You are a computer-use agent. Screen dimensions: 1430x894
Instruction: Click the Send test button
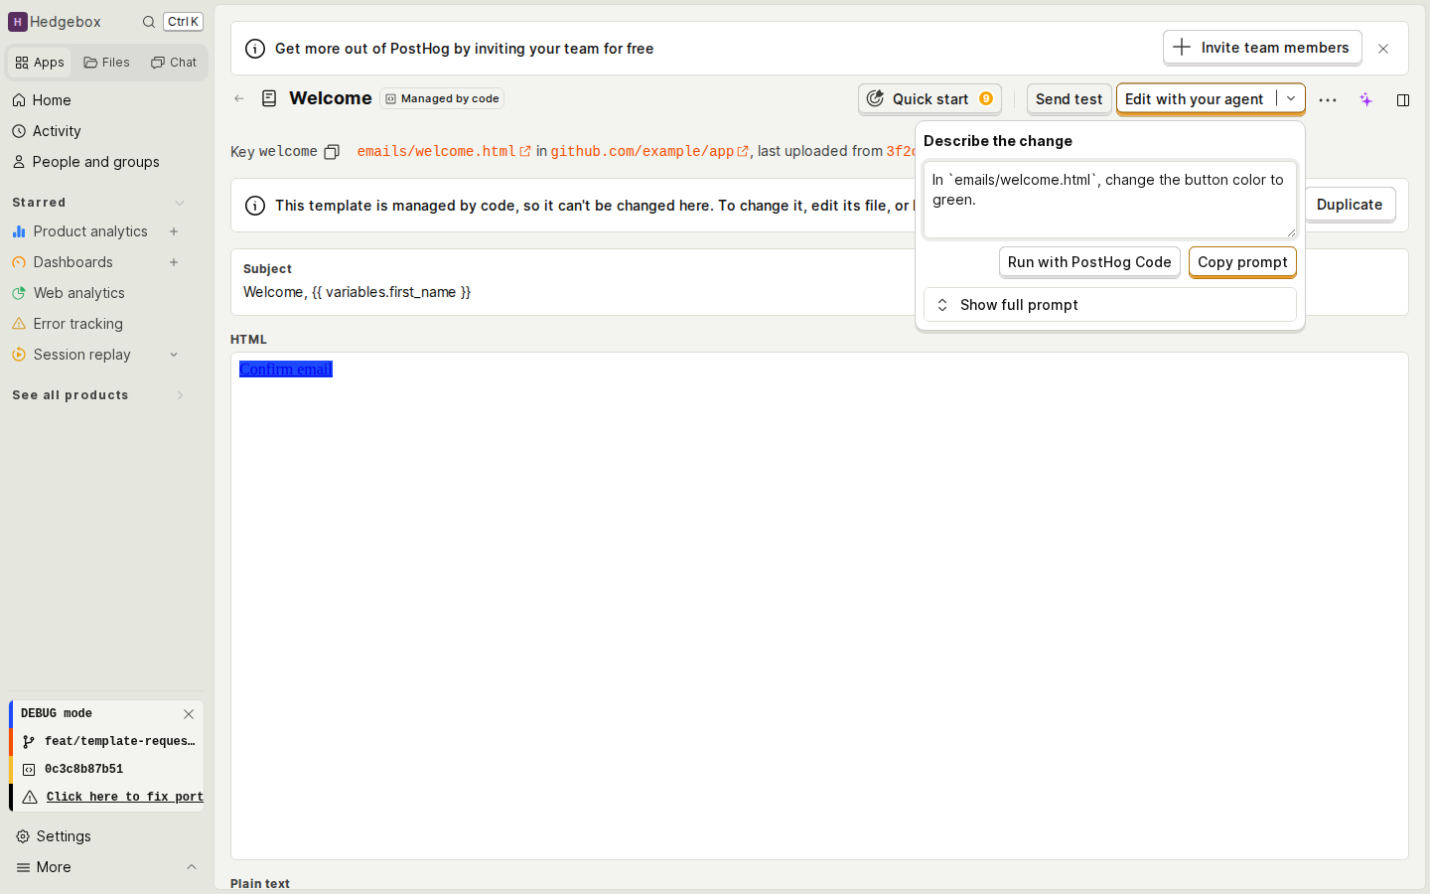1069,99
